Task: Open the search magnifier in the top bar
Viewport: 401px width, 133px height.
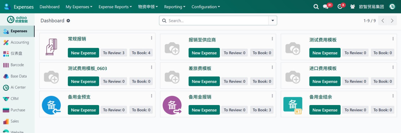Action: pos(316,7)
